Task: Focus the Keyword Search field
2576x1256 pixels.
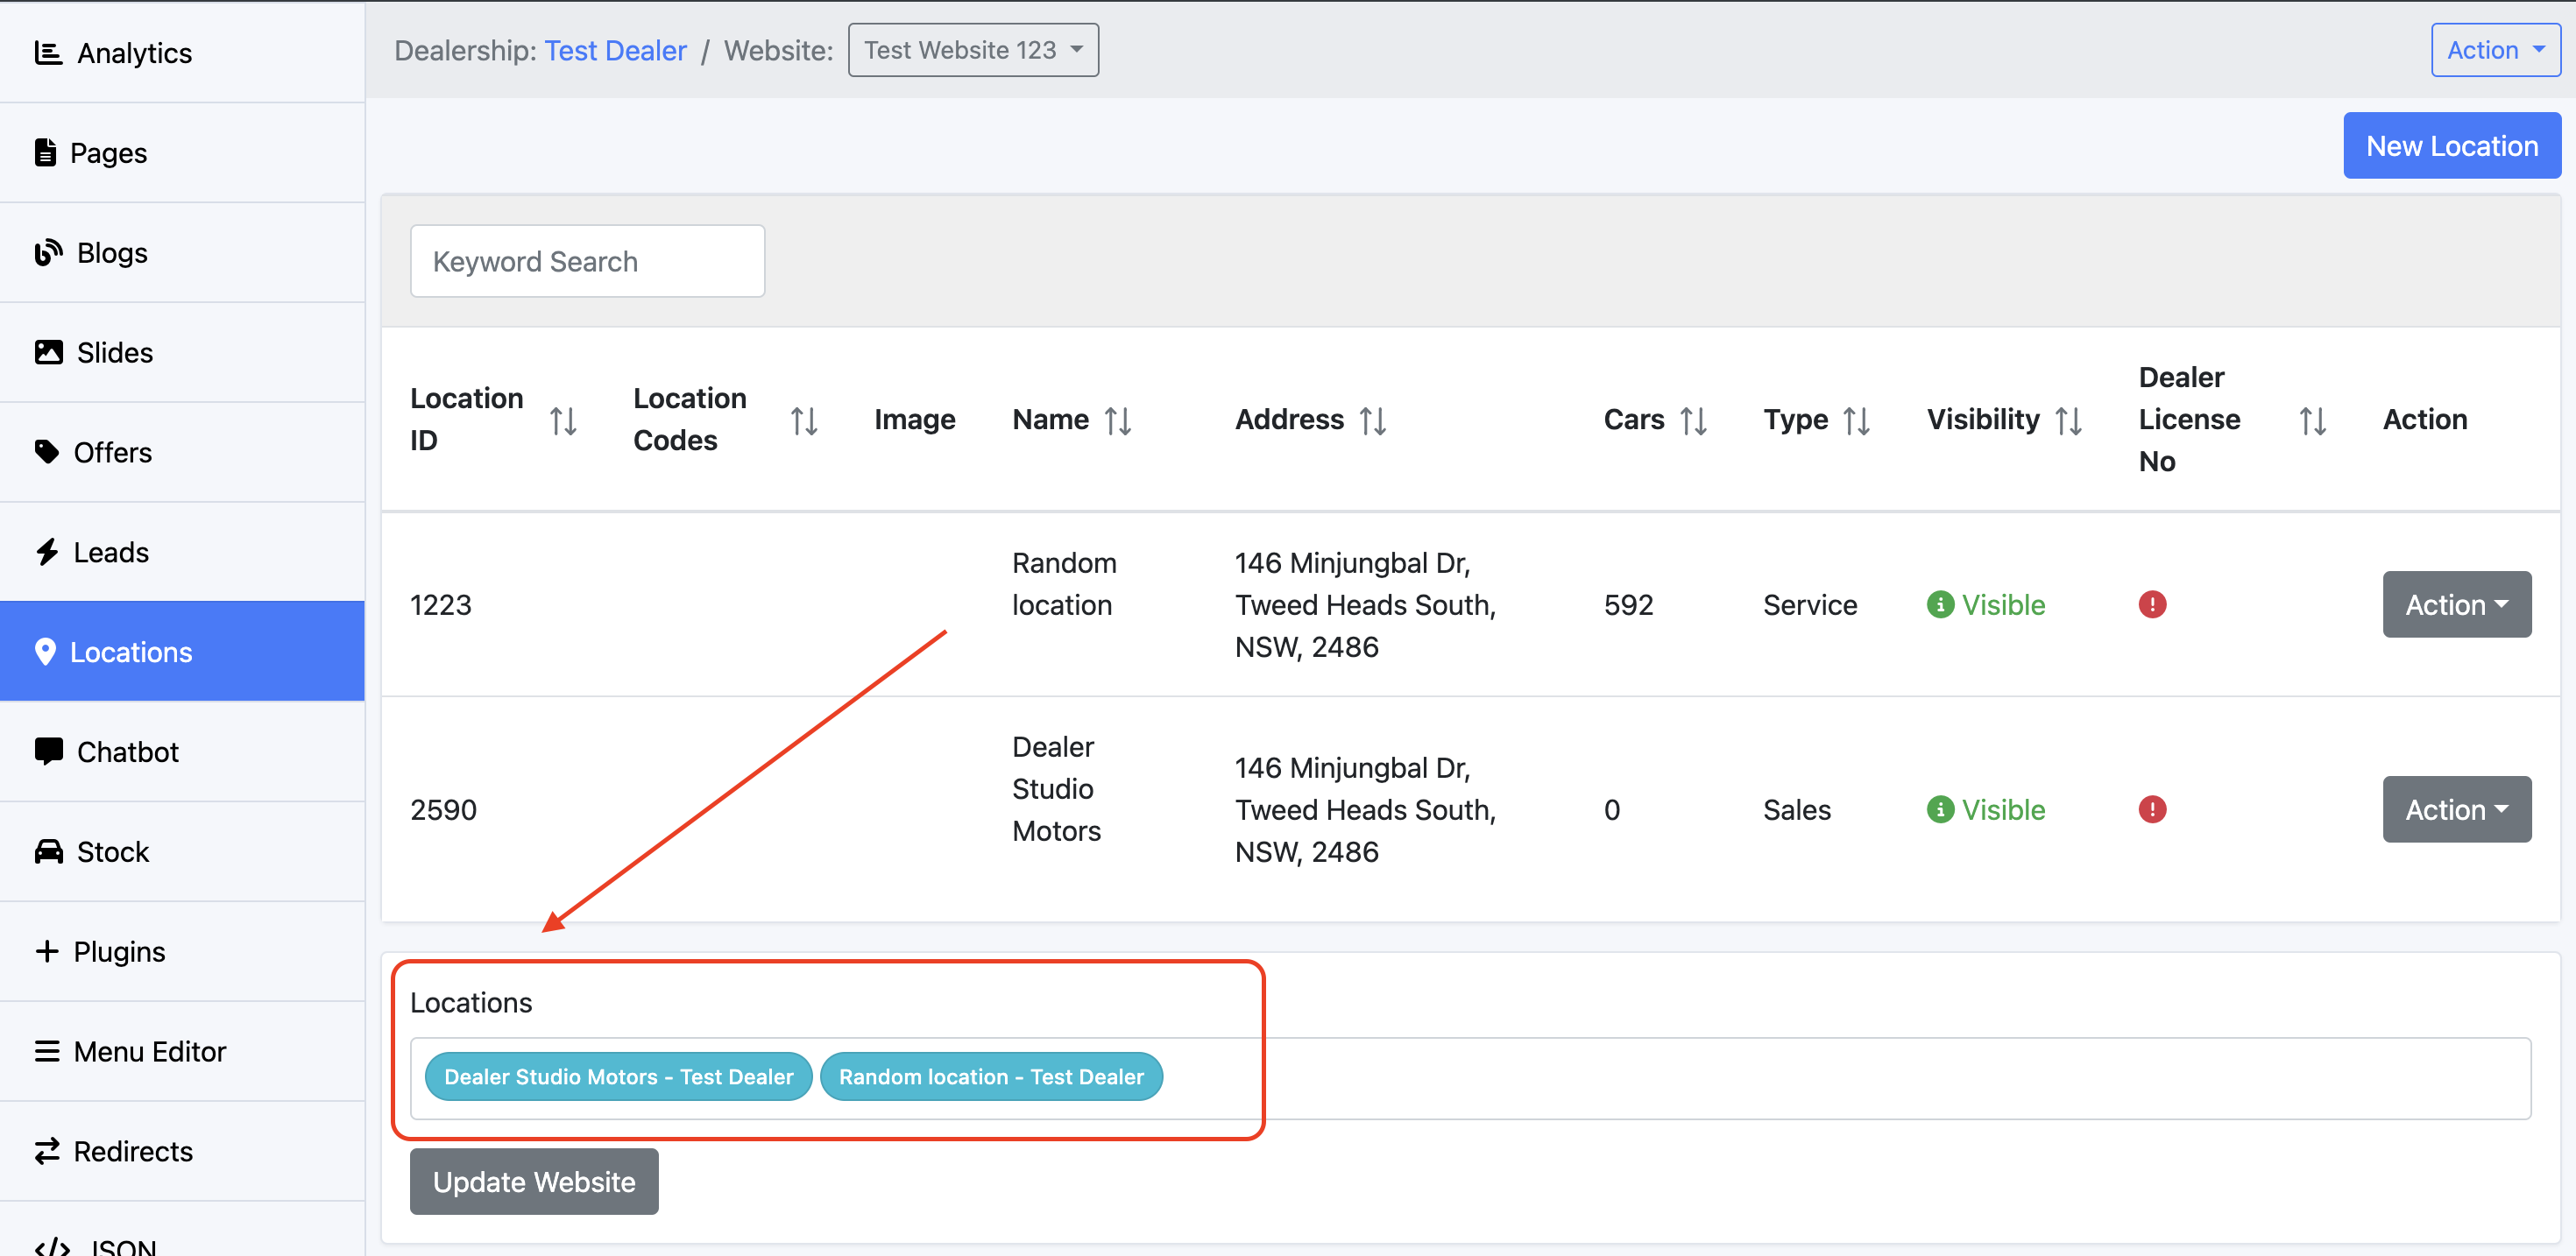Action: (x=587, y=261)
